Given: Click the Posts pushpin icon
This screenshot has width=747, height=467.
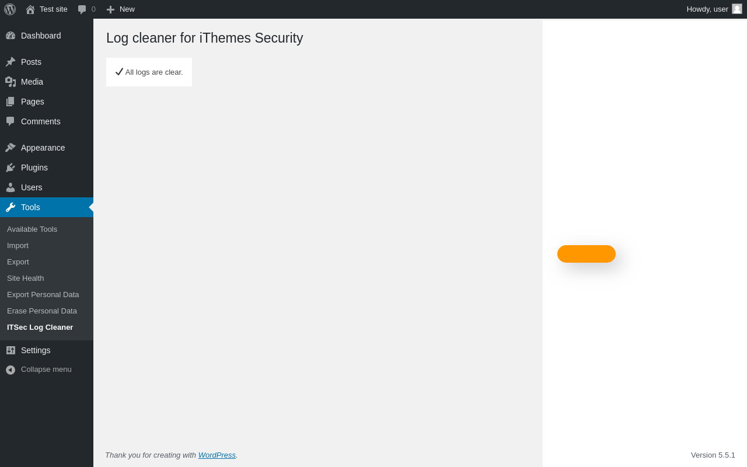Looking at the screenshot, I should coord(11,62).
